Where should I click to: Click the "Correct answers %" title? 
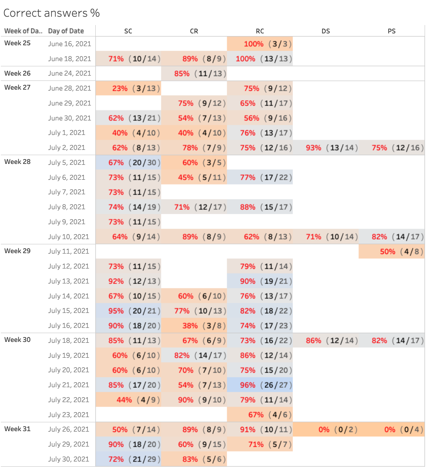[x=51, y=13]
